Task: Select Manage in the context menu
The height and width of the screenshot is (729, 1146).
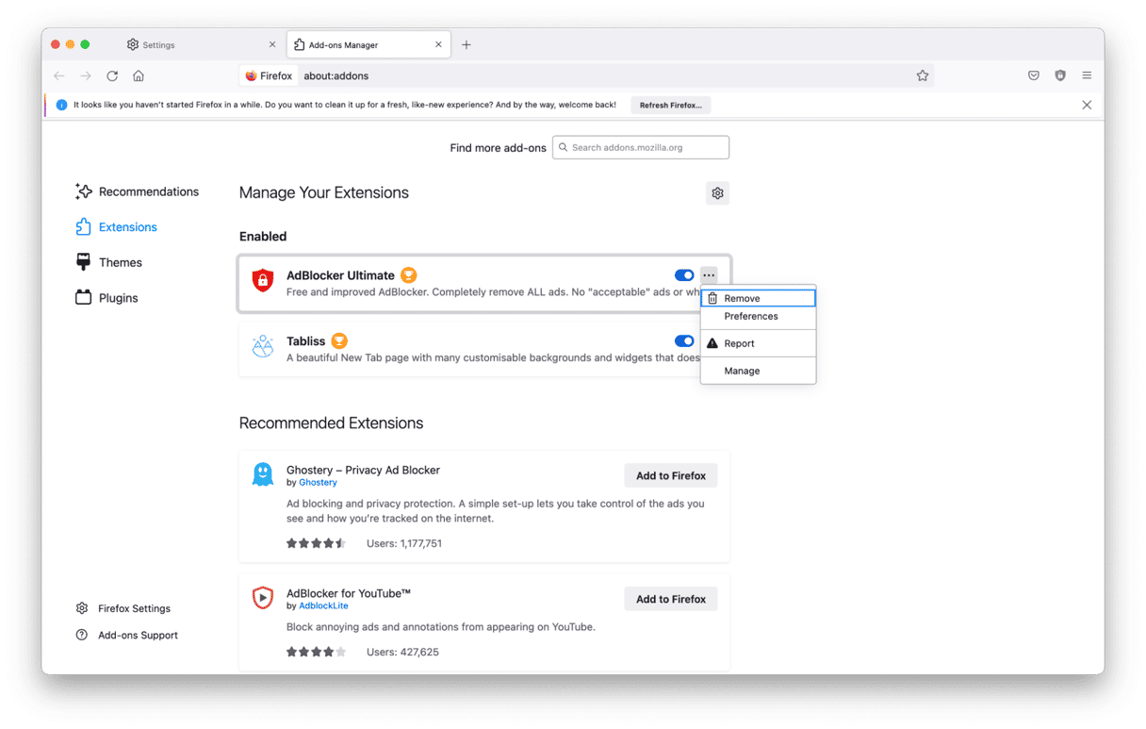Action: (x=759, y=371)
